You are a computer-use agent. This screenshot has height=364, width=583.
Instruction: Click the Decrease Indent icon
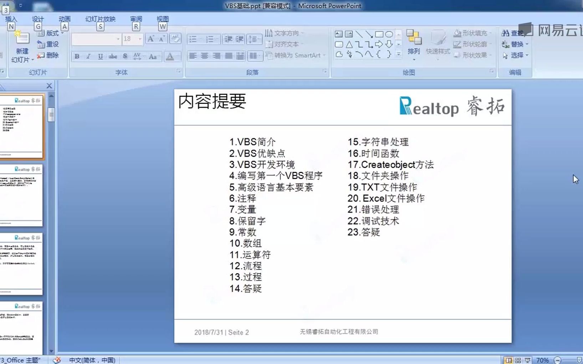coord(228,39)
